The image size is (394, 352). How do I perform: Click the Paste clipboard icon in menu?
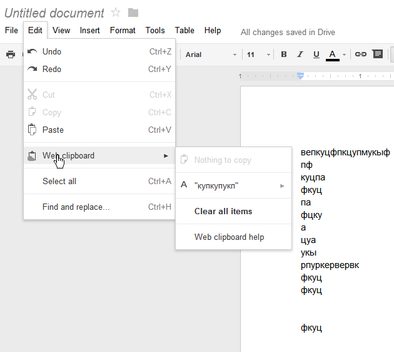33,130
